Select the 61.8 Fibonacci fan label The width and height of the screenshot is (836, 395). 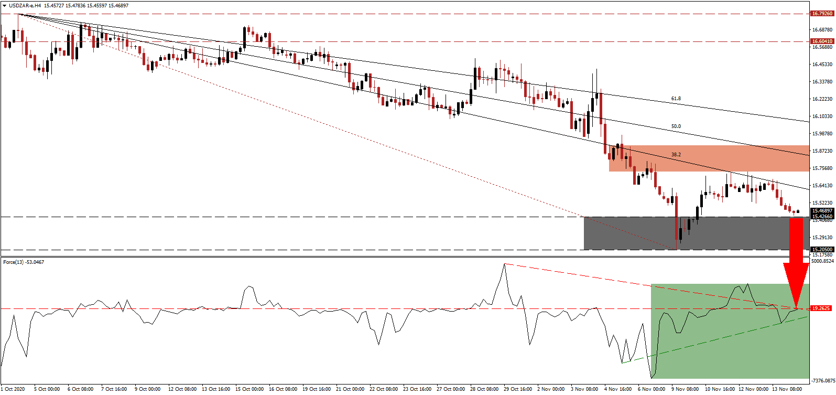[676, 99]
